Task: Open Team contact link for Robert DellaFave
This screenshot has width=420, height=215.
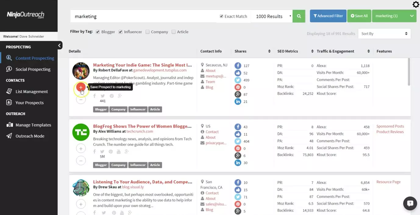Action: point(210,82)
